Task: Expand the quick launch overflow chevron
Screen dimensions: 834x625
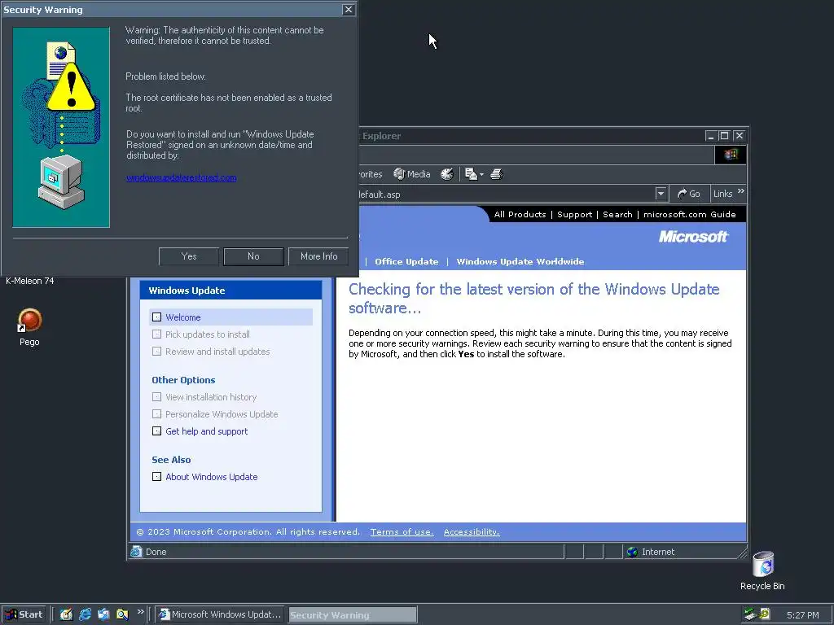Action: click(x=140, y=612)
